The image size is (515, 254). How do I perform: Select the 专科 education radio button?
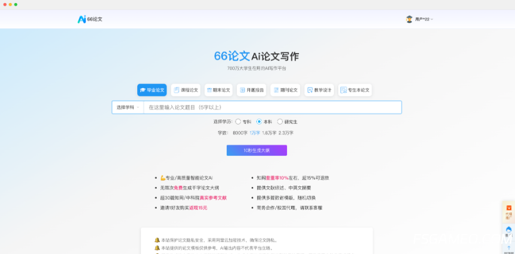click(x=238, y=122)
